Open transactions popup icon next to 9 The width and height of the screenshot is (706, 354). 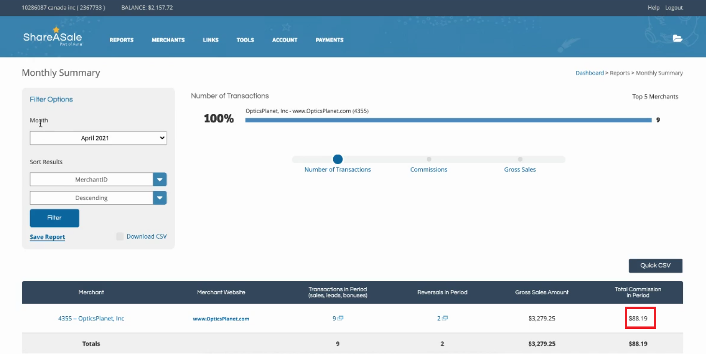[x=340, y=318]
